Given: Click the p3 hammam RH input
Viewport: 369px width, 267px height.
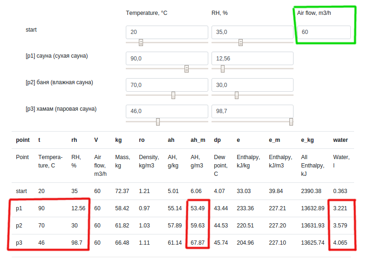Looking at the screenshot, I should pyautogui.click(x=252, y=111).
